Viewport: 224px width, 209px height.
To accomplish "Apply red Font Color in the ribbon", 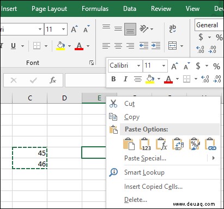I will pyautogui.click(x=79, y=46).
